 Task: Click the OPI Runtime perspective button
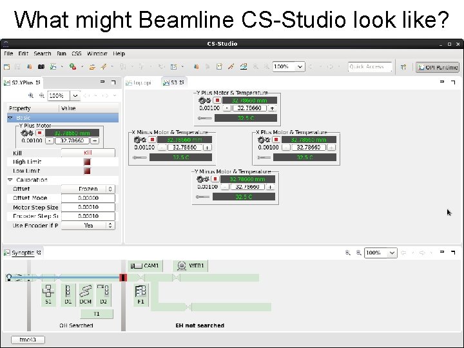coord(438,68)
